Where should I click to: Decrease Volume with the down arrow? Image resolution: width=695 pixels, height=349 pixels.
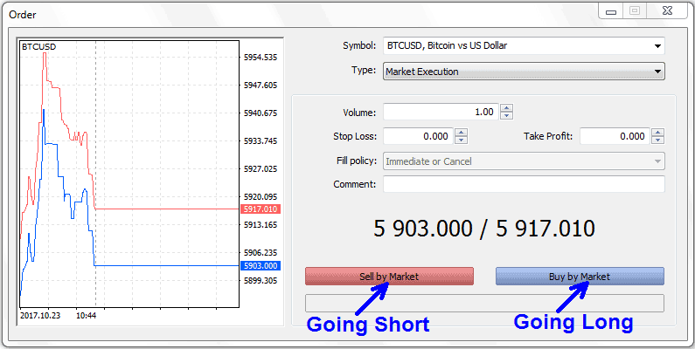[x=507, y=115]
